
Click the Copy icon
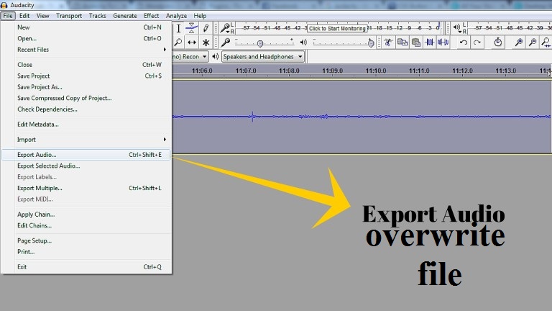coord(402,42)
